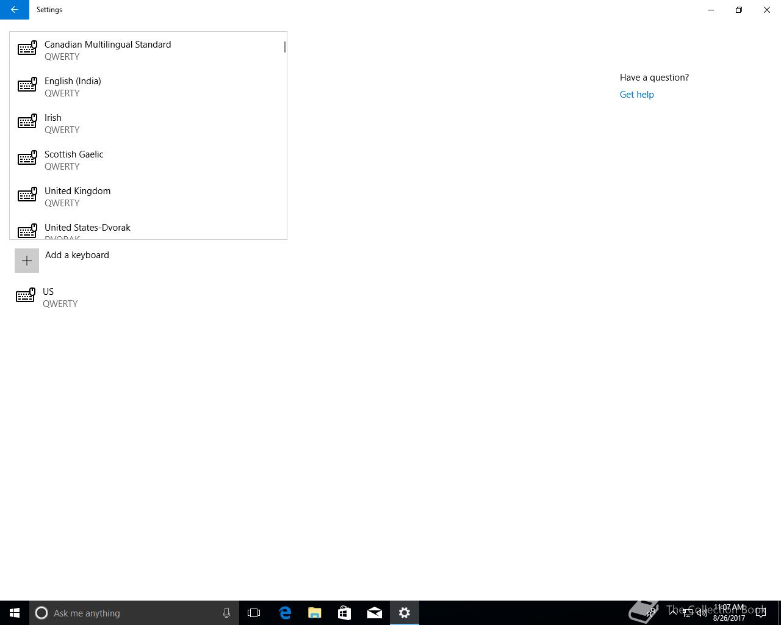Restore down the Settings window
Screen dimensions: 781x625
point(739,10)
